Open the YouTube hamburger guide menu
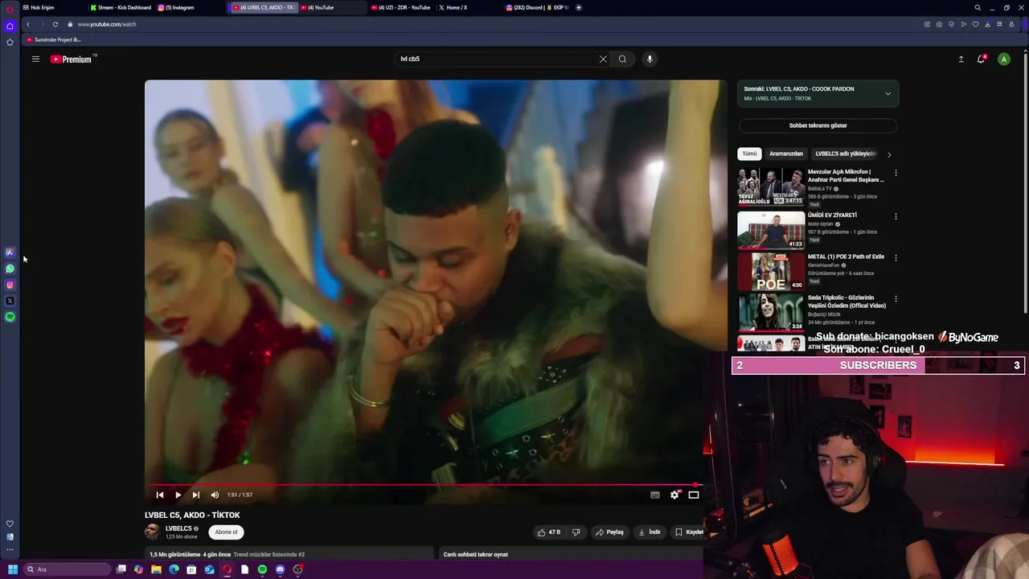1029x579 pixels. pos(35,59)
